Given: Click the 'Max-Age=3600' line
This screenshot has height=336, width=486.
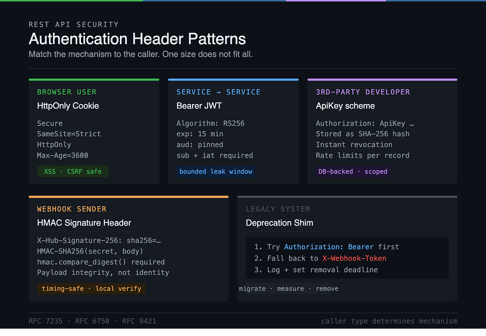Looking at the screenshot, I should 63,155.
